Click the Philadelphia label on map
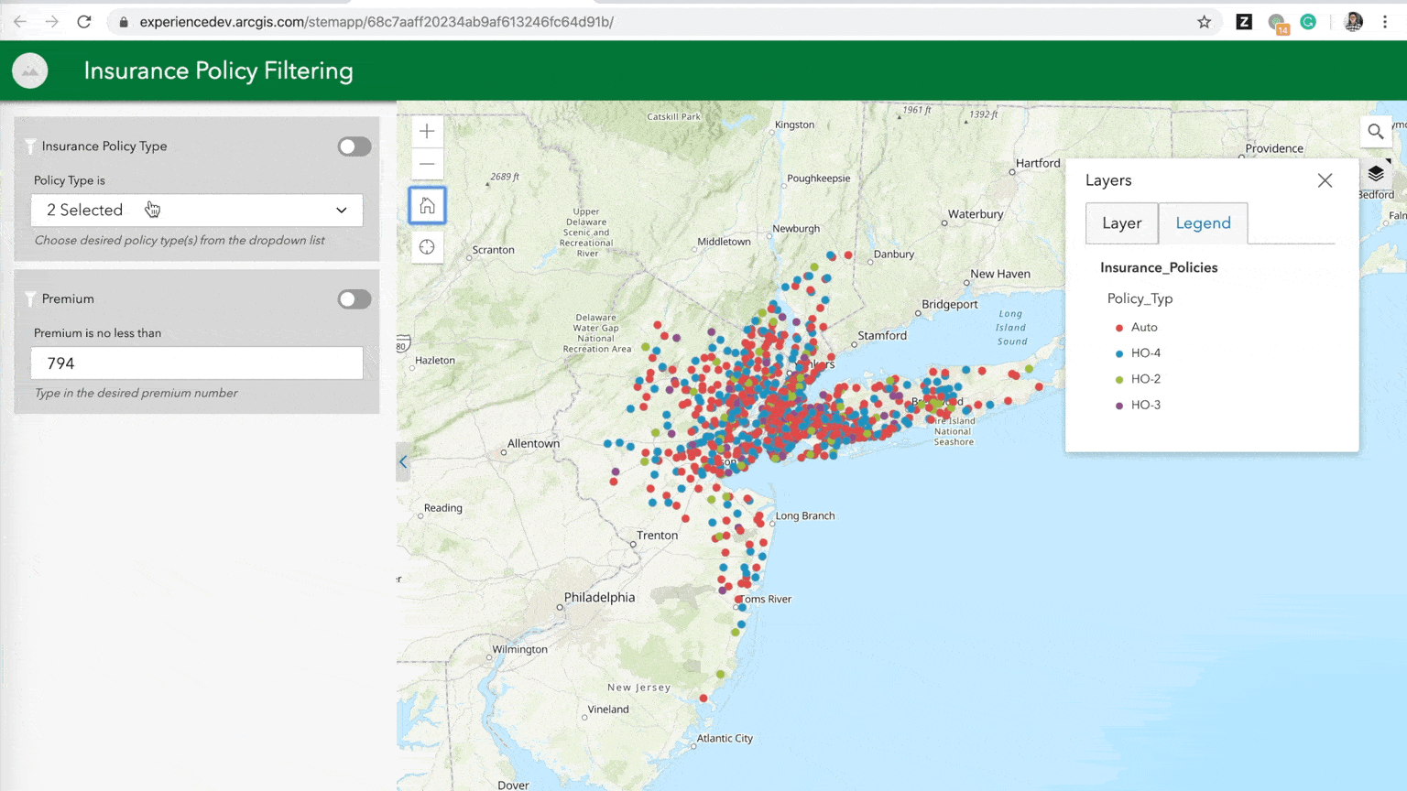The height and width of the screenshot is (791, 1407). coord(599,597)
